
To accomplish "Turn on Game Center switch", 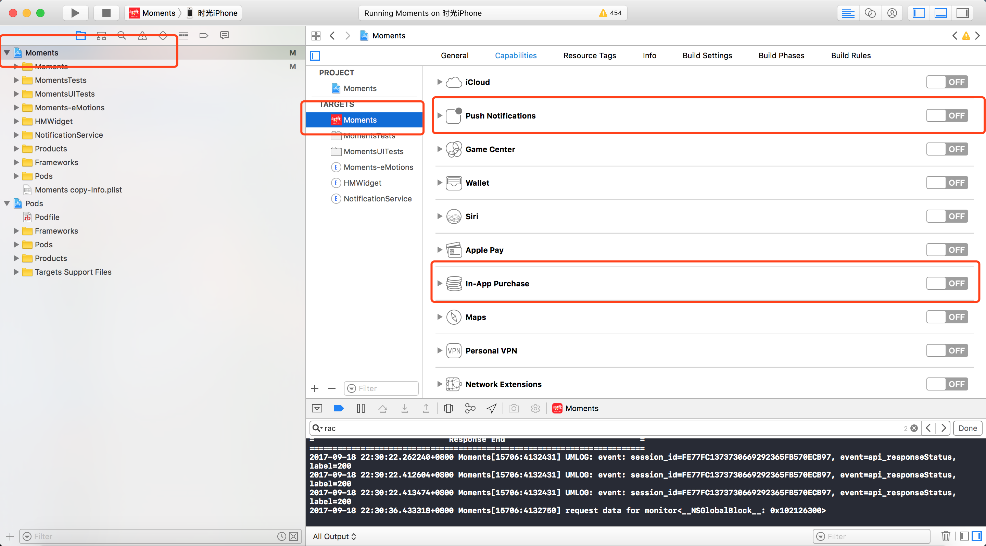I will pyautogui.click(x=947, y=149).
